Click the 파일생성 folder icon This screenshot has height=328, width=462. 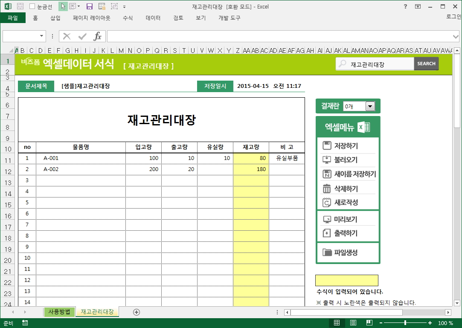click(327, 253)
